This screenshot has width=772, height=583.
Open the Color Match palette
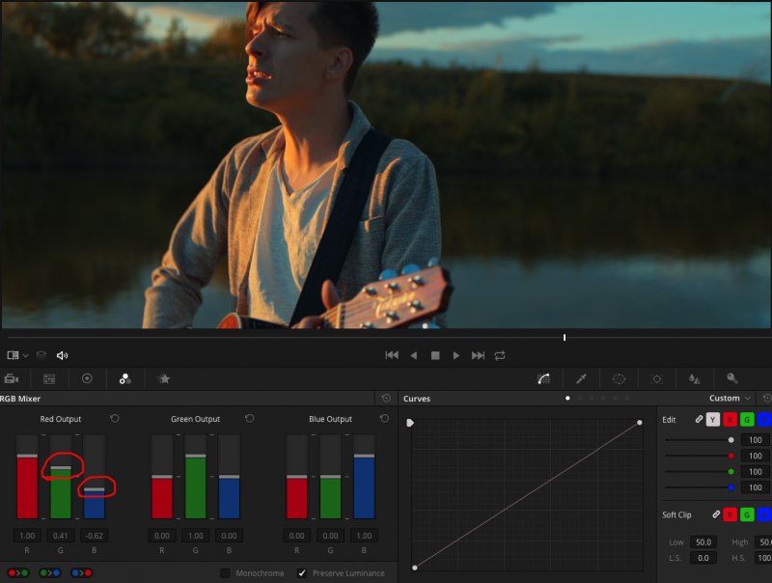(x=49, y=379)
